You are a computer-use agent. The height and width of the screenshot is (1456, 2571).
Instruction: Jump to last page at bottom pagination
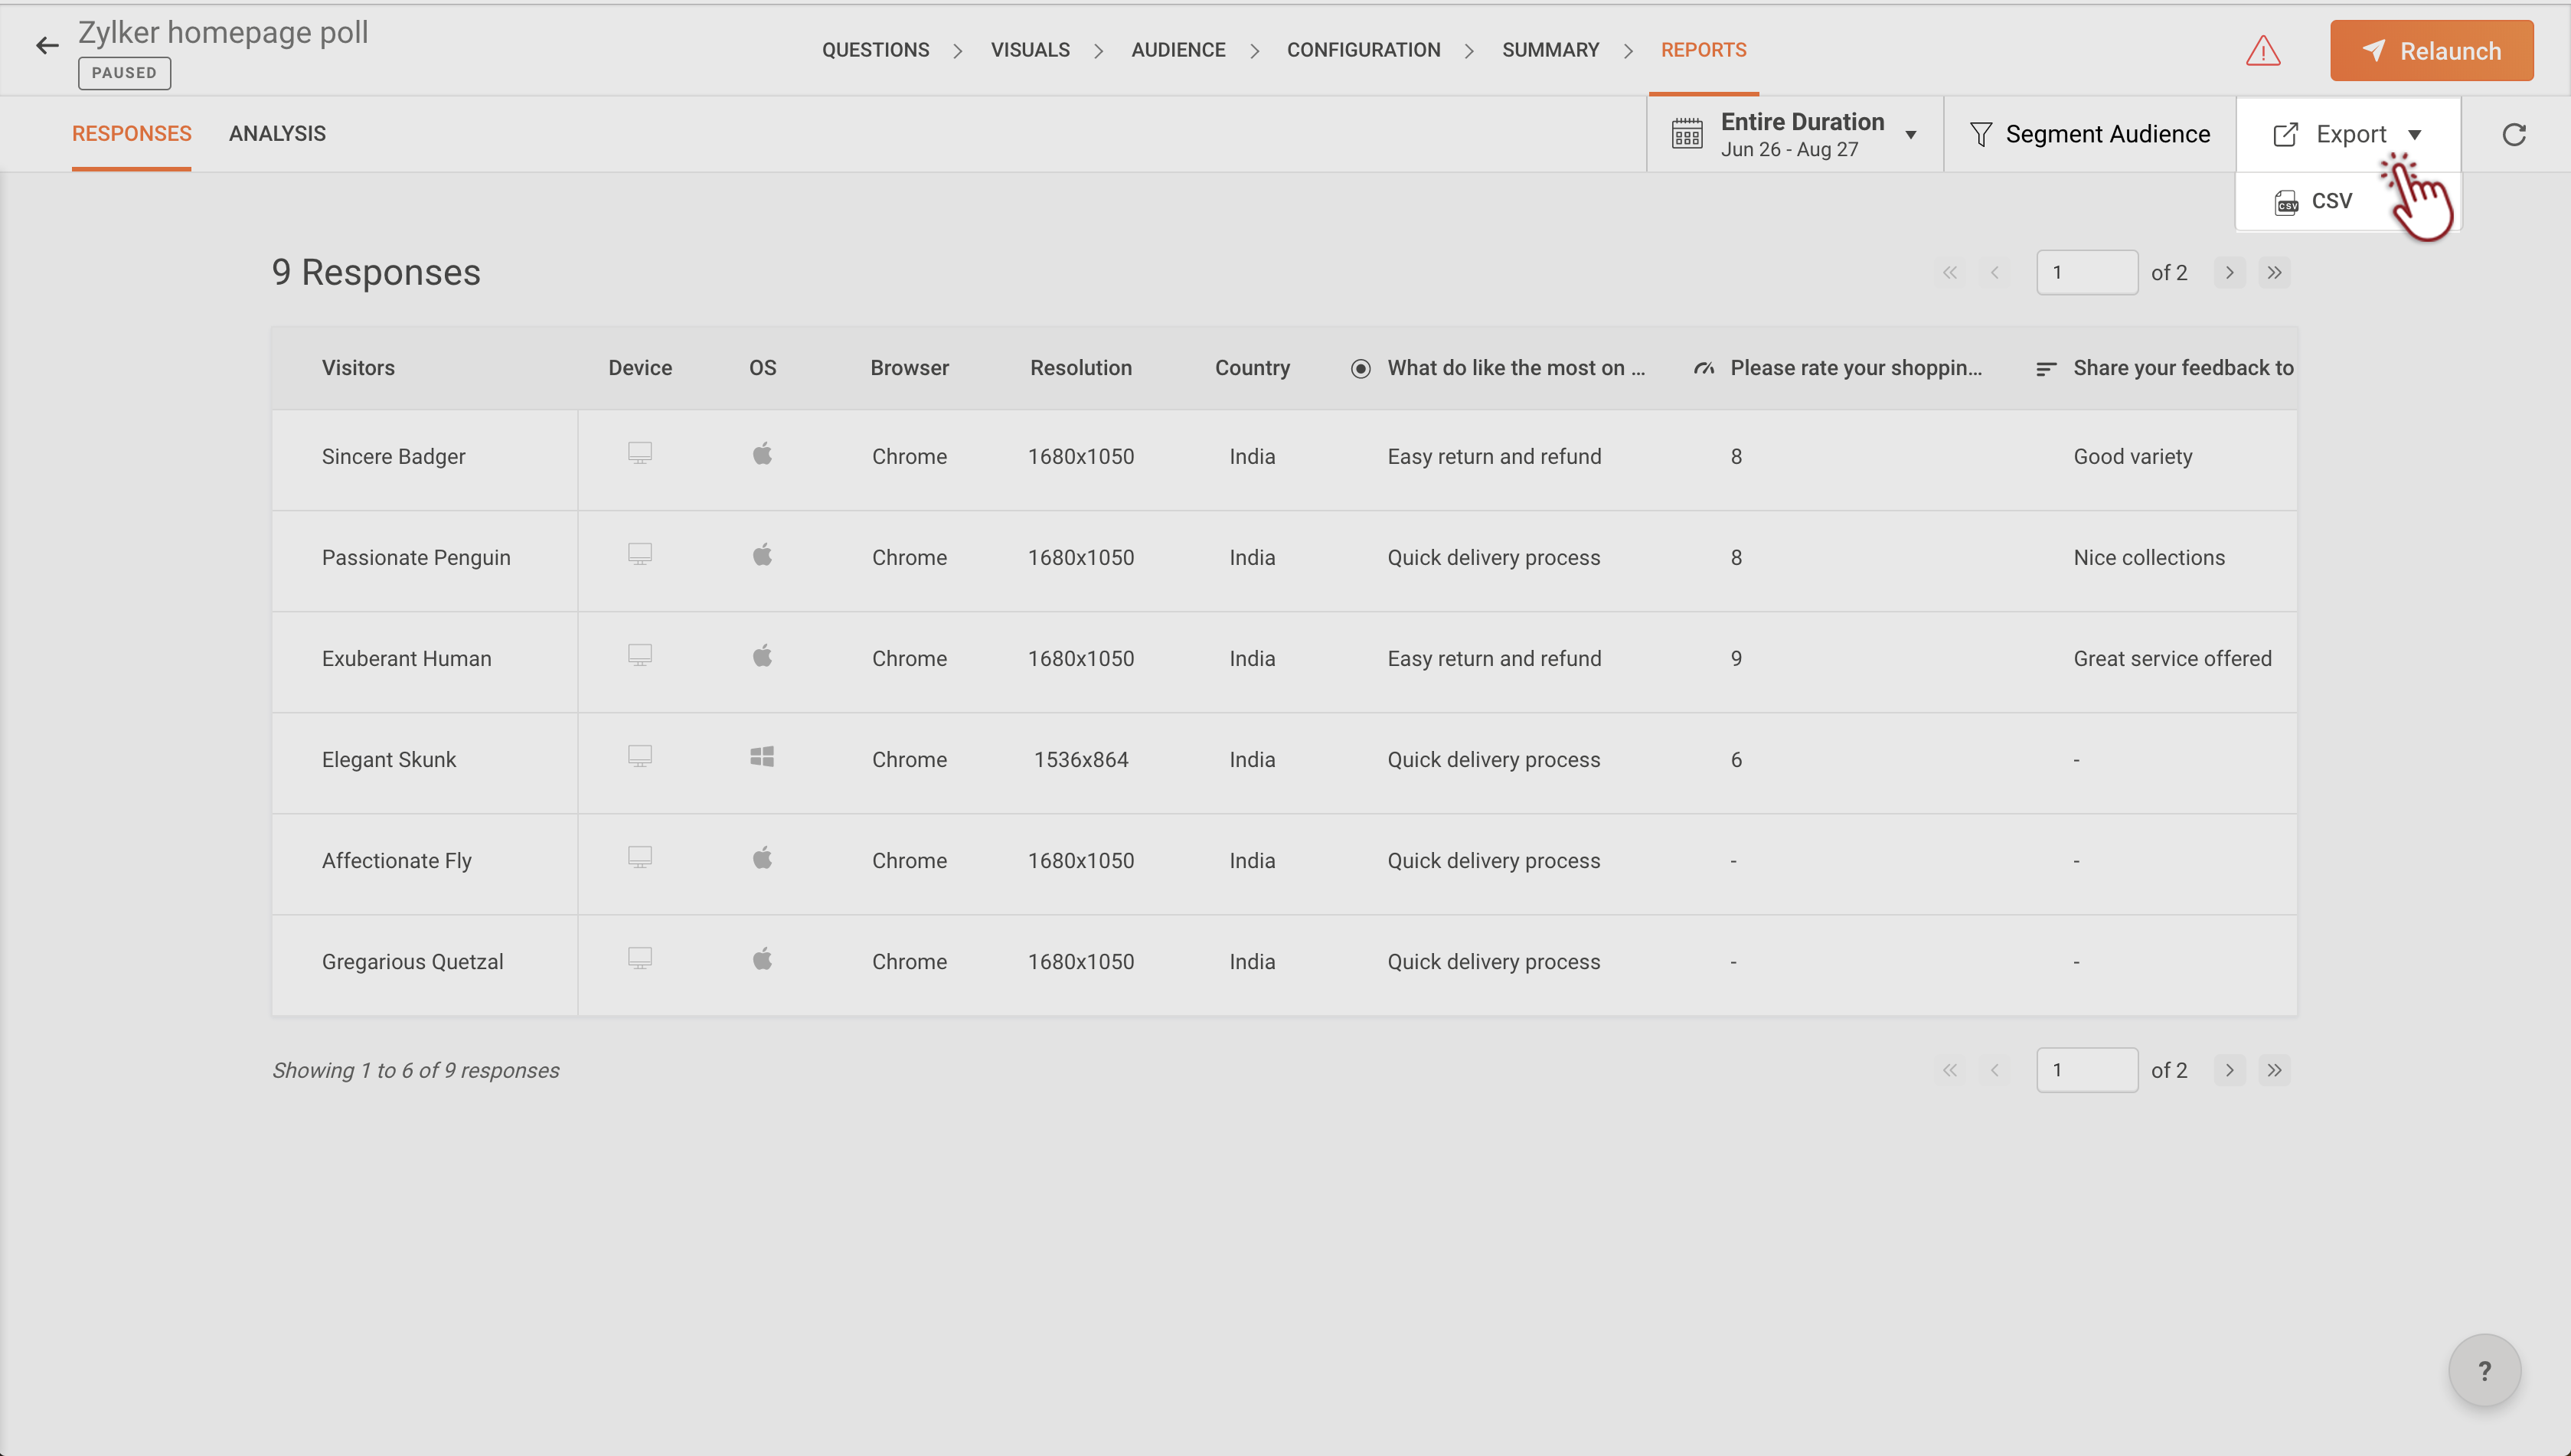[x=2274, y=1070]
